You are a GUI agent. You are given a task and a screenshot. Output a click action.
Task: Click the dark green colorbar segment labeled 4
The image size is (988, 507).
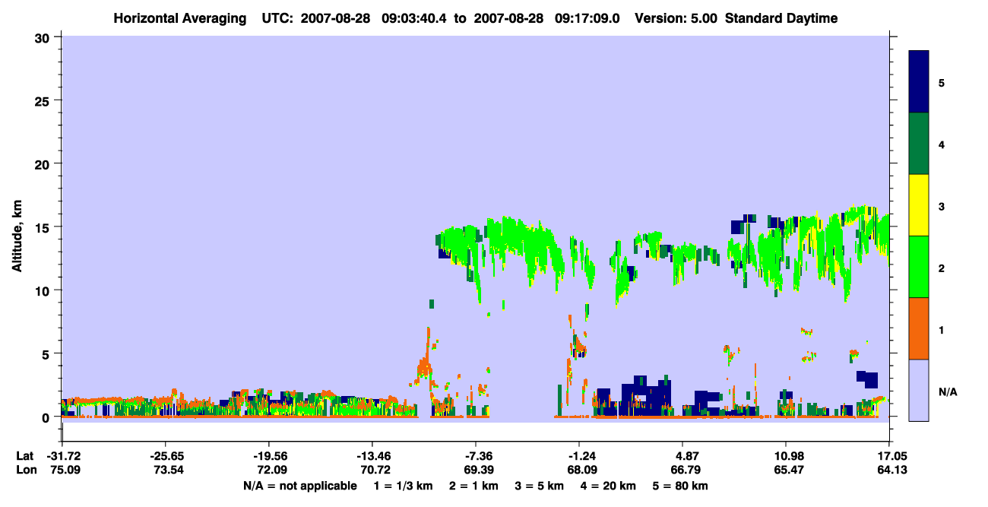[919, 144]
